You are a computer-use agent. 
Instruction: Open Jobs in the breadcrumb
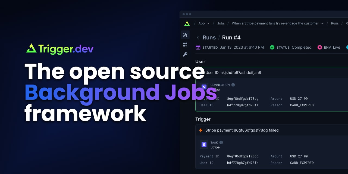221,23
